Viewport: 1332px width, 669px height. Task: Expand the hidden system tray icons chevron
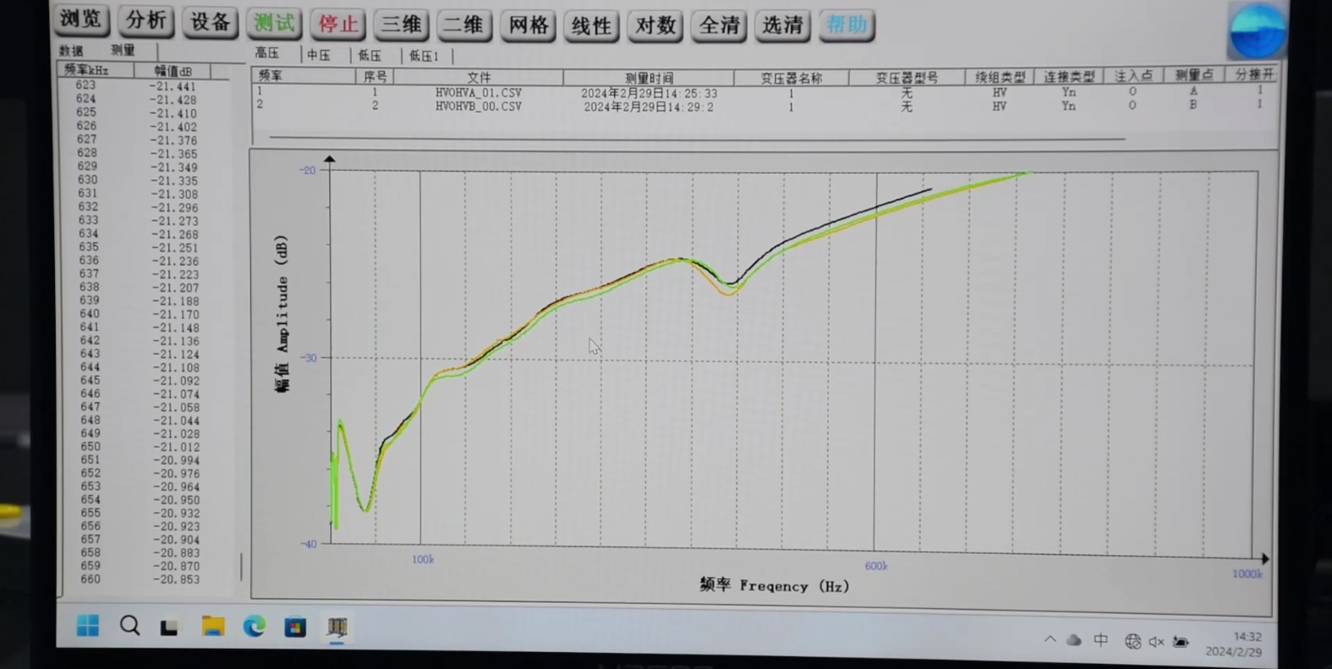(x=1050, y=639)
